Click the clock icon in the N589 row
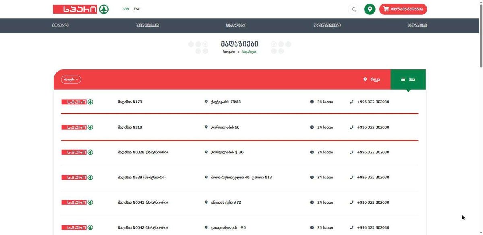This screenshot has height=235, width=483. pos(312,177)
